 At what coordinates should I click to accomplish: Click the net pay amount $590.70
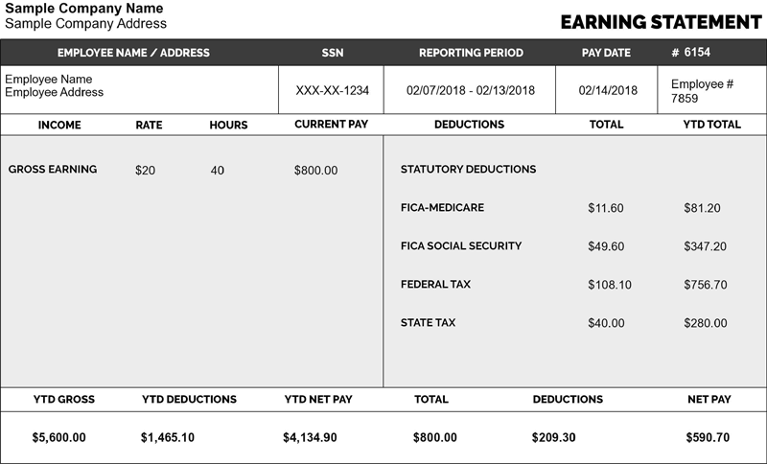708,437
